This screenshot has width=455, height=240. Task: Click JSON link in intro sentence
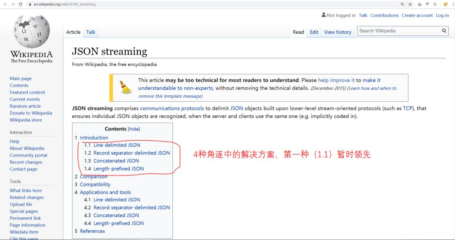coord(236,108)
